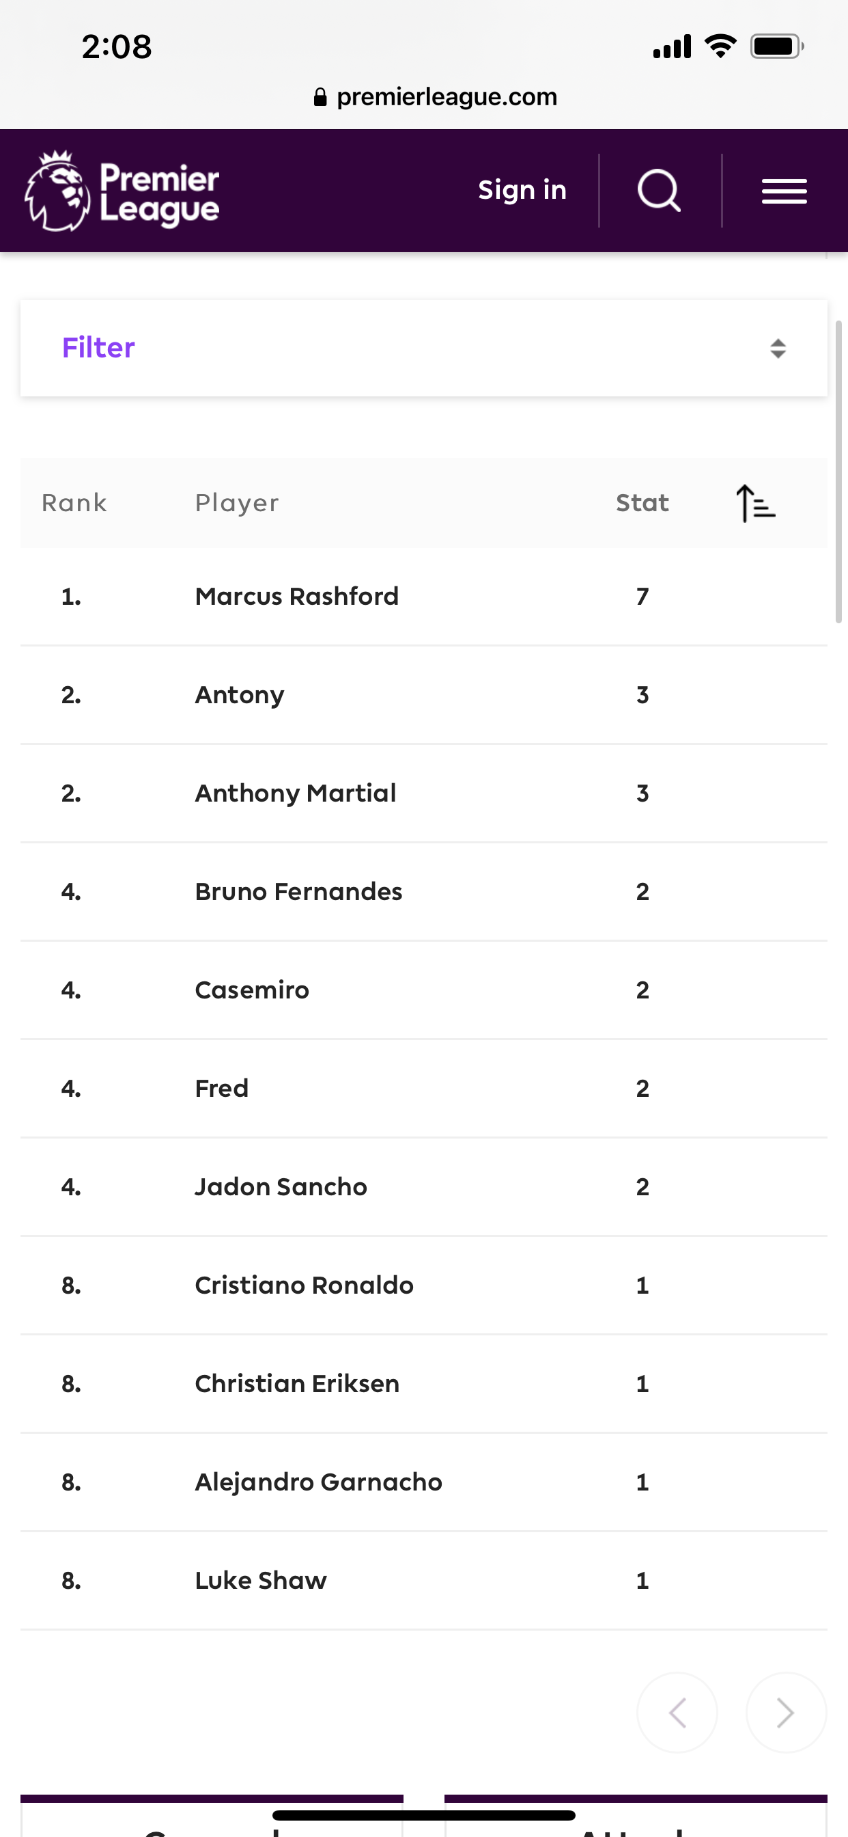Go to previous page arrow
Image resolution: width=848 pixels, height=1837 pixels.
677,1712
